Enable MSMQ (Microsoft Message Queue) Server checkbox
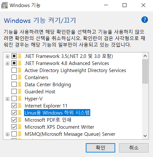 (14, 134)
